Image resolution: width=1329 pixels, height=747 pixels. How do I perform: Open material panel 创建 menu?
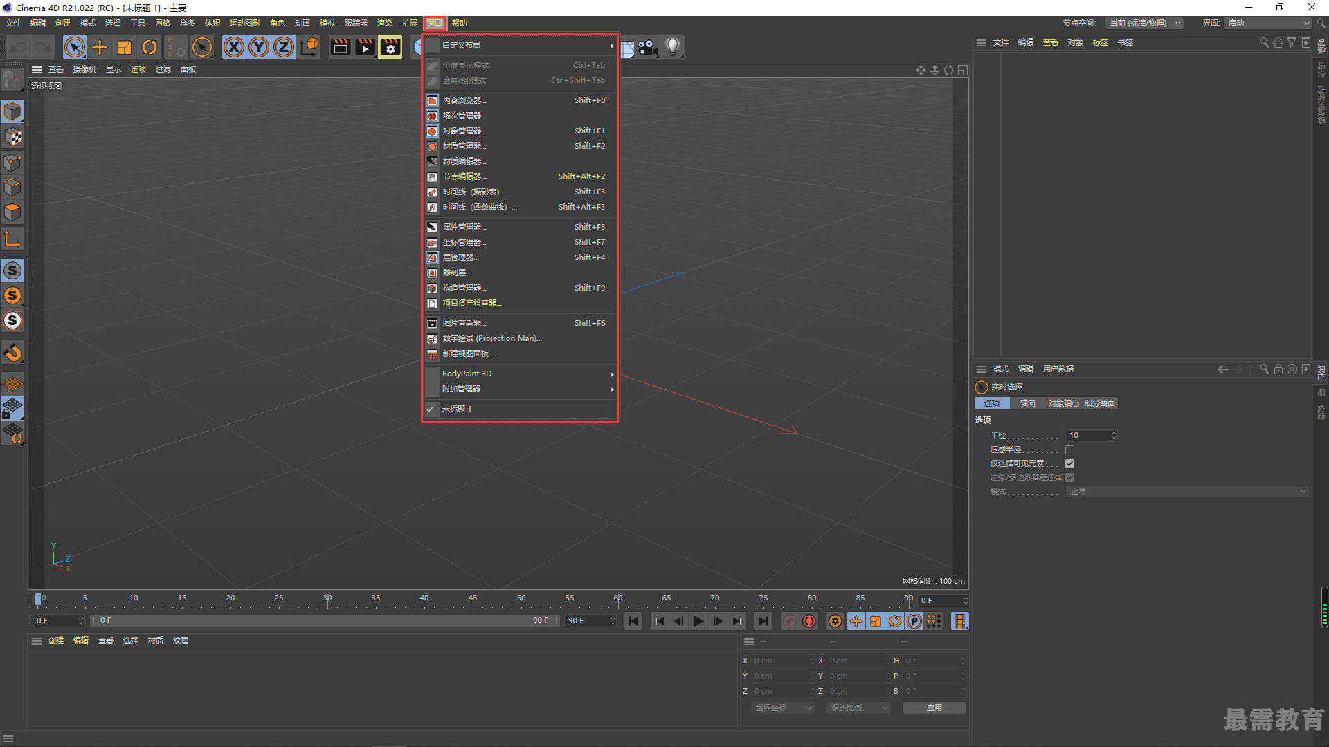[x=56, y=640]
